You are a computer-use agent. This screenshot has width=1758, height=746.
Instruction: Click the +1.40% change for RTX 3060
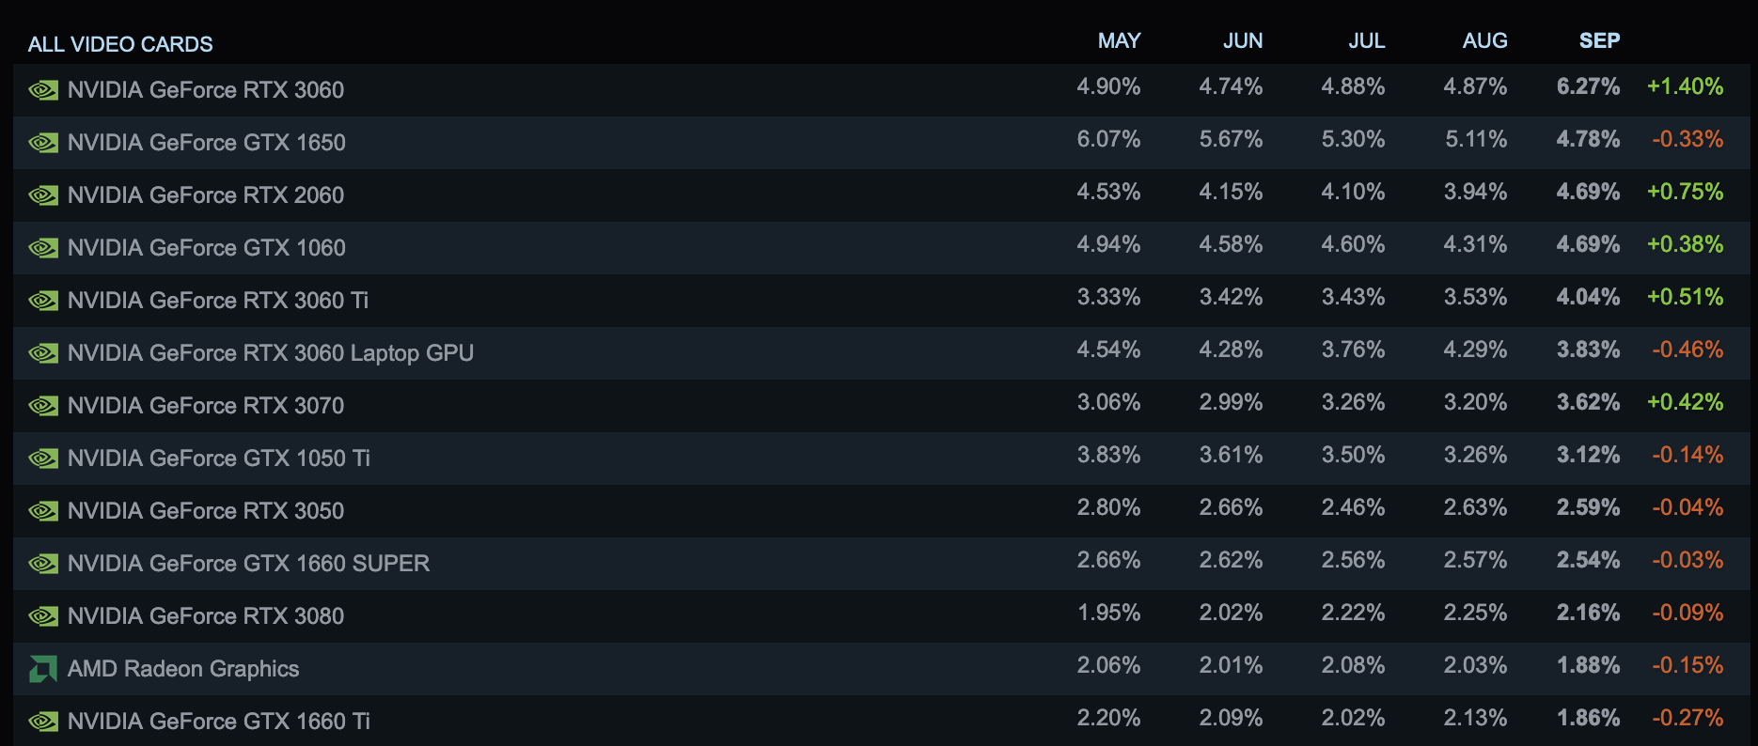coord(1685,86)
